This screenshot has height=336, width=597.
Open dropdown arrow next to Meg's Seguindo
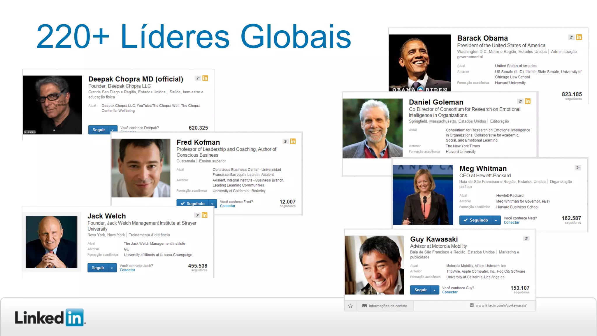(x=496, y=220)
